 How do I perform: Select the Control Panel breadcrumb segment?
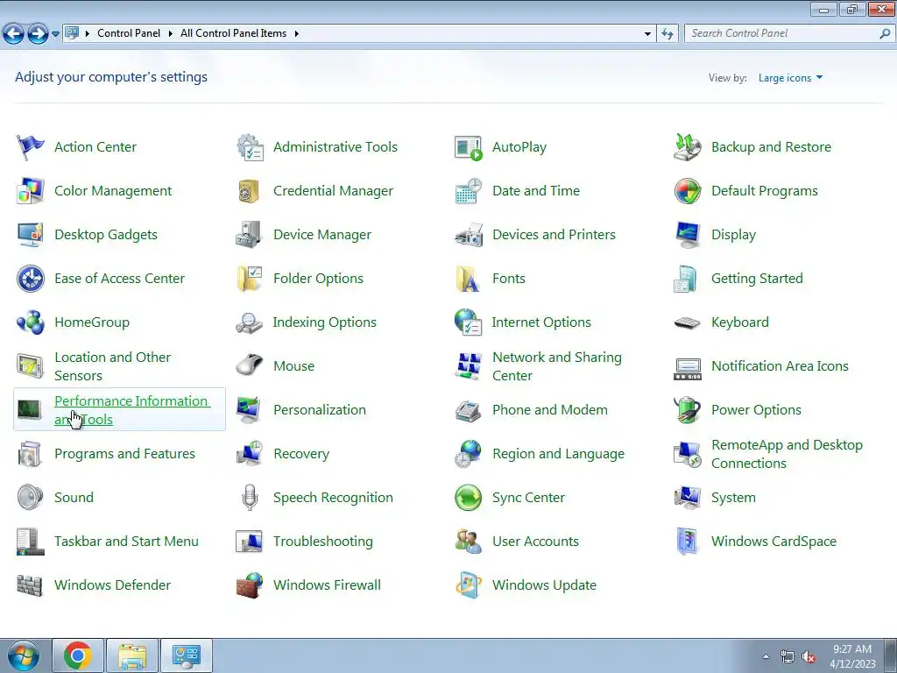pyautogui.click(x=129, y=33)
